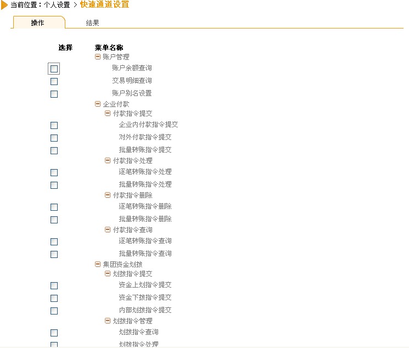Check the 划拨指令查询 checkbox
Image resolution: width=409 pixels, height=348 pixels.
click(54, 333)
